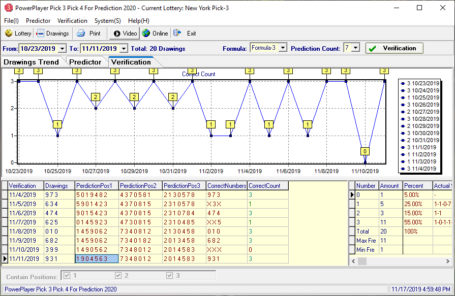Open the Prediction Count dropdown
This screenshot has height=296, width=455.
click(x=356, y=48)
